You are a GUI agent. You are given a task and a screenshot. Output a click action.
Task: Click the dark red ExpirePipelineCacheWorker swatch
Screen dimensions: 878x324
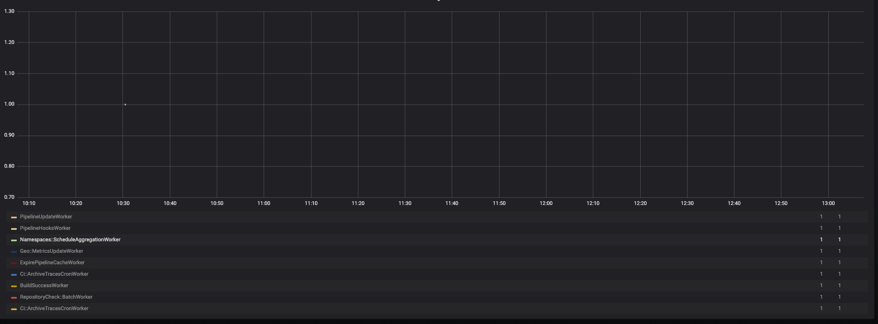click(x=14, y=263)
